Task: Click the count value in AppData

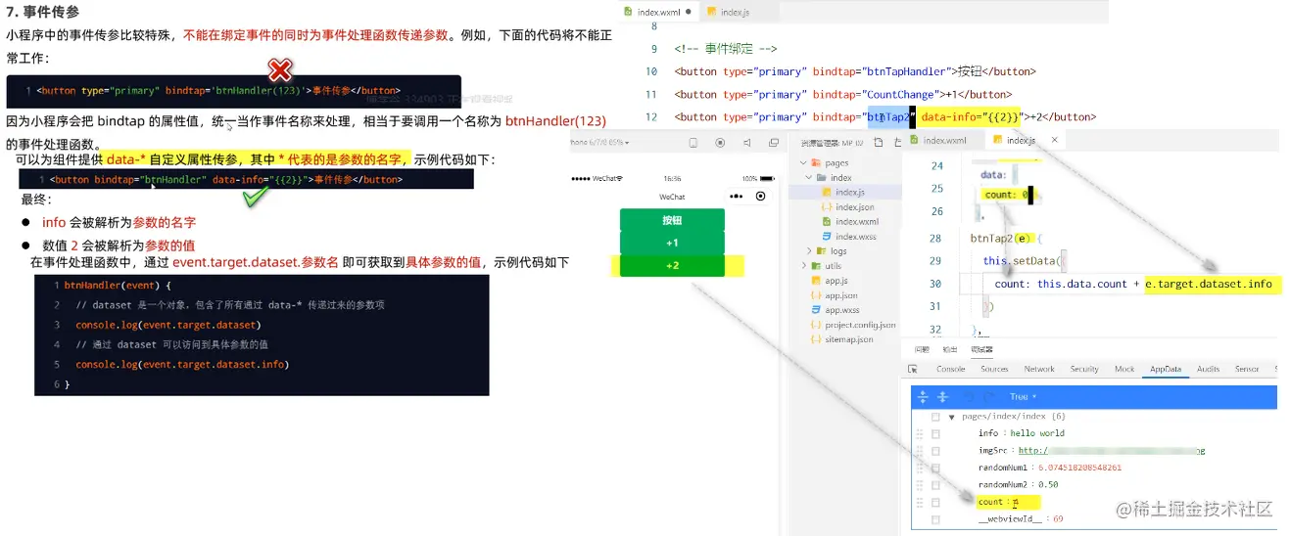Action: [x=1016, y=502]
